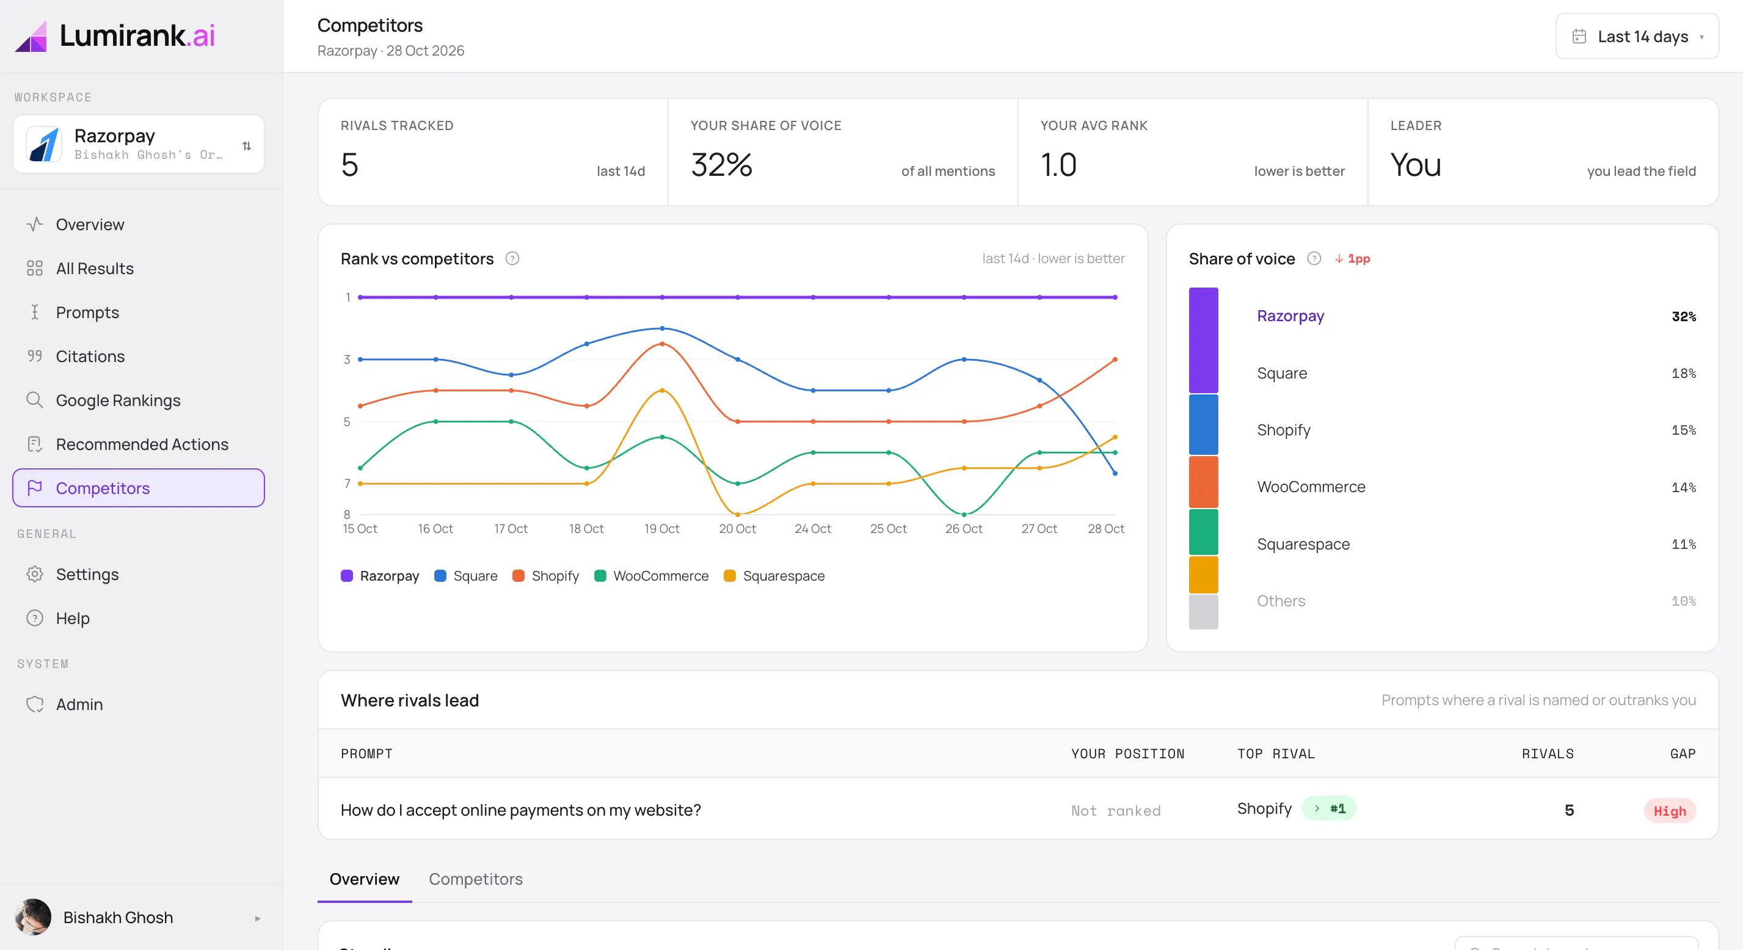1743x950 pixels.
Task: Click the Square 18% row in Share of voice
Action: [1476, 373]
